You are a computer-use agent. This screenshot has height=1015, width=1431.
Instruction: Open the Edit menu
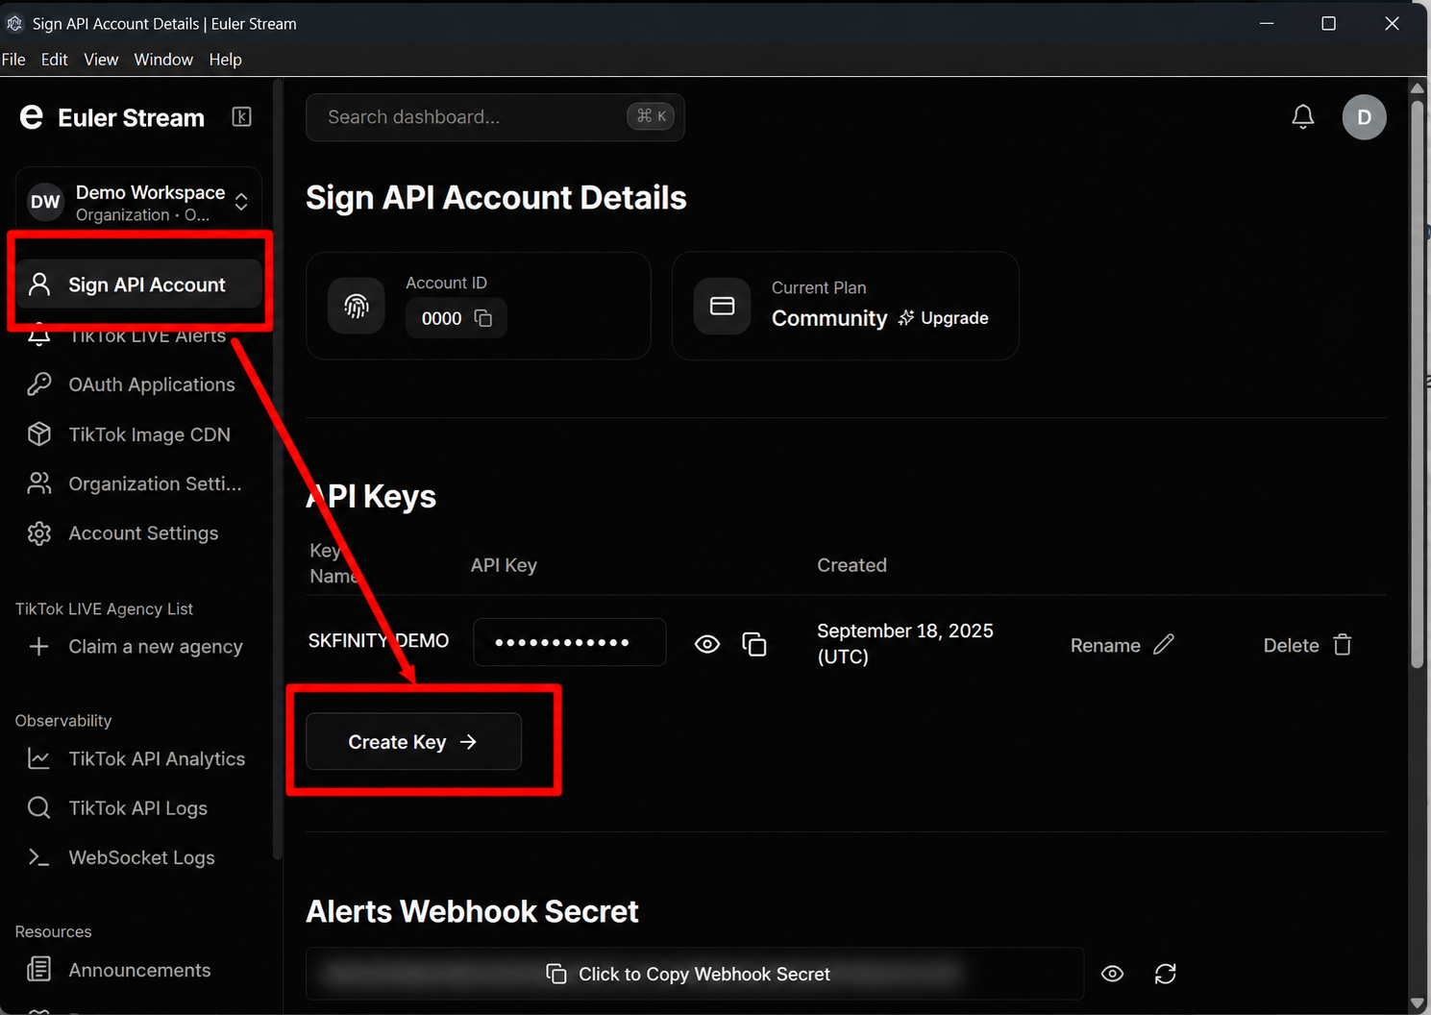(x=55, y=60)
